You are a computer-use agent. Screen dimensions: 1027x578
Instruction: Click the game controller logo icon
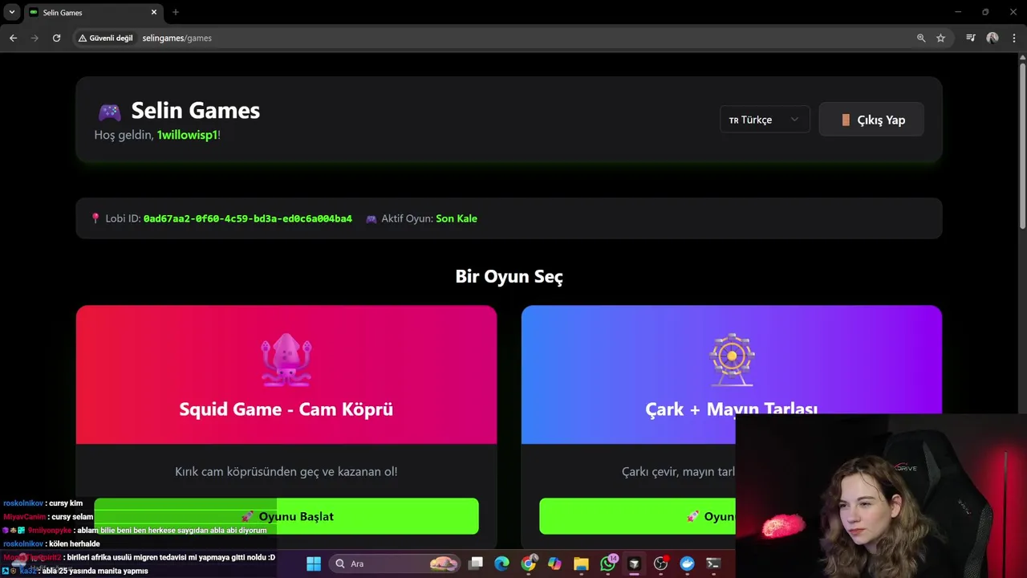[x=109, y=112]
